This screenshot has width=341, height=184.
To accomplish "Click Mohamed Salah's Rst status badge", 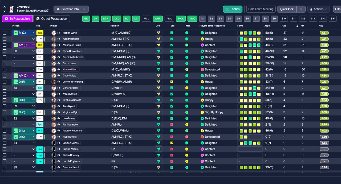I will [40, 45].
